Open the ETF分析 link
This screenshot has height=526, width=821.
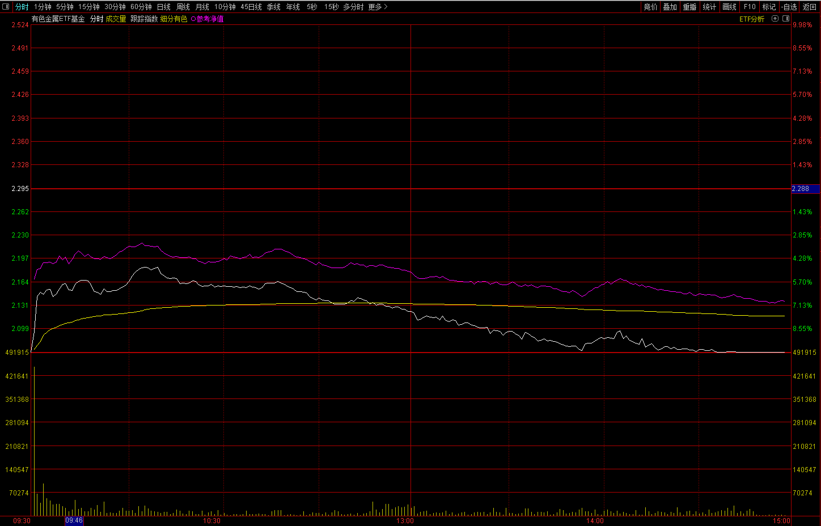pos(751,19)
